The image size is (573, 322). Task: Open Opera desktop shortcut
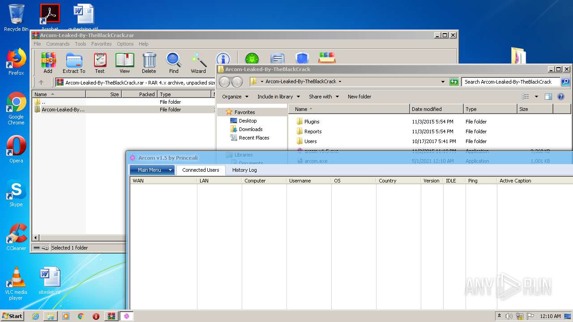click(x=16, y=149)
